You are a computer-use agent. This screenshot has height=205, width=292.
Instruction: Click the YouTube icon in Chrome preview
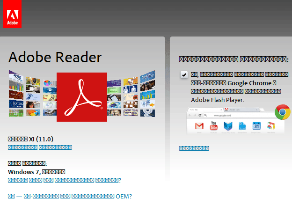click(213, 126)
